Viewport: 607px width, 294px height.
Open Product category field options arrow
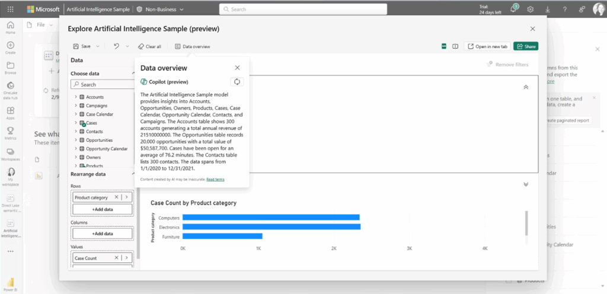click(126, 197)
